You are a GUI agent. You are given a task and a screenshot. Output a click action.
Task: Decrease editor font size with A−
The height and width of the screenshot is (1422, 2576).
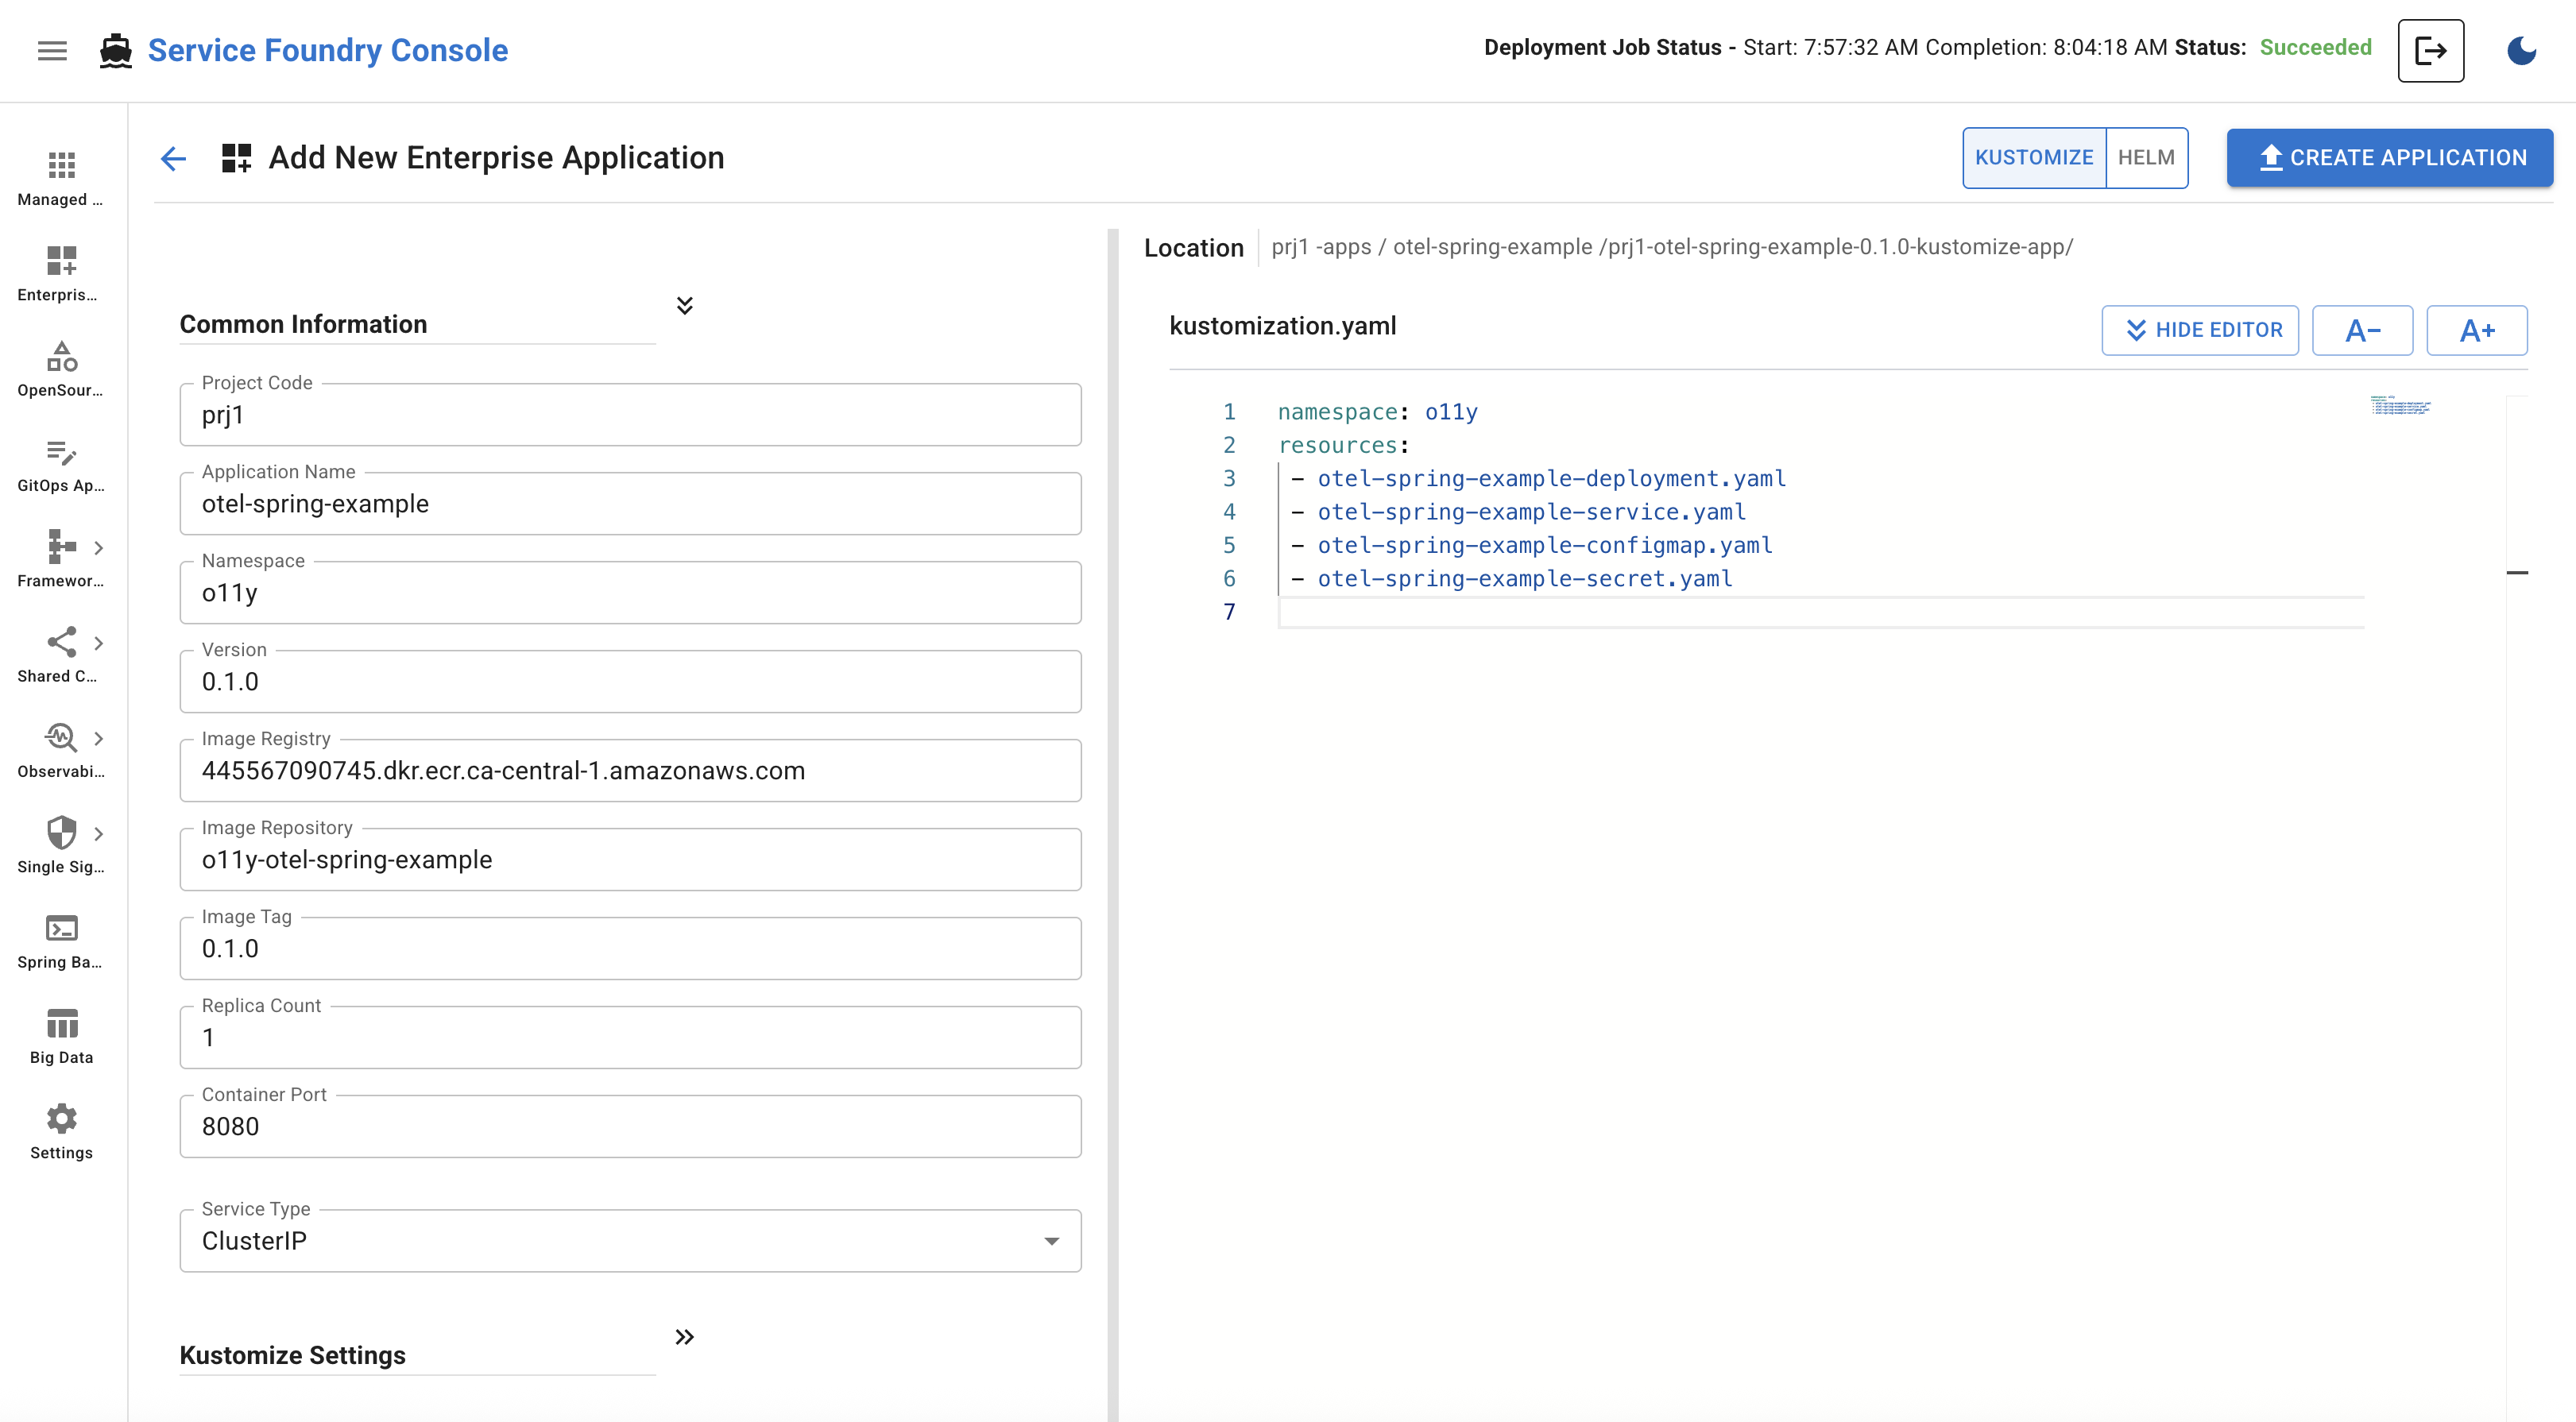pos(2362,330)
